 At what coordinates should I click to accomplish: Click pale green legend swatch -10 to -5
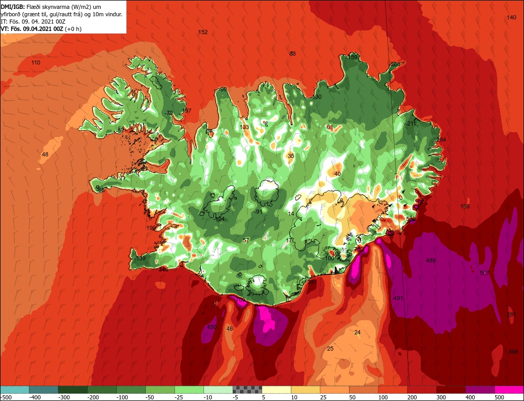(x=218, y=389)
